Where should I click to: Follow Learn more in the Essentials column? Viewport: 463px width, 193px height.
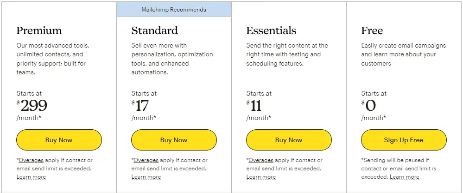click(x=261, y=177)
